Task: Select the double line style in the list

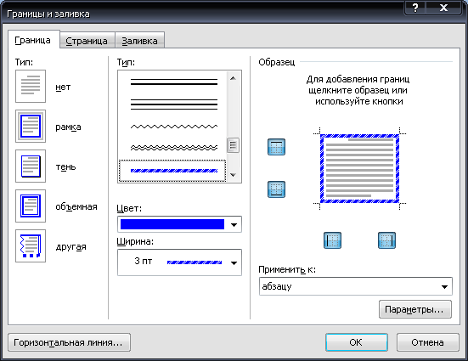Action: coord(174,82)
